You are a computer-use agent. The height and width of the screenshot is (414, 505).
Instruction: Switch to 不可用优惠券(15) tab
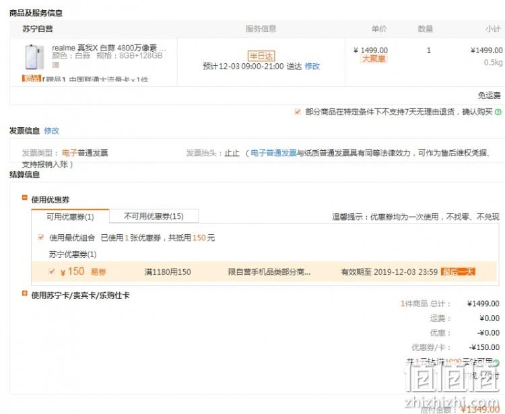[x=154, y=216]
